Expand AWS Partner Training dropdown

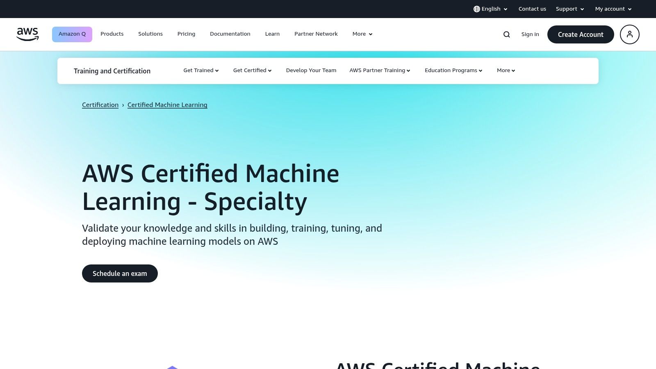[x=380, y=71]
